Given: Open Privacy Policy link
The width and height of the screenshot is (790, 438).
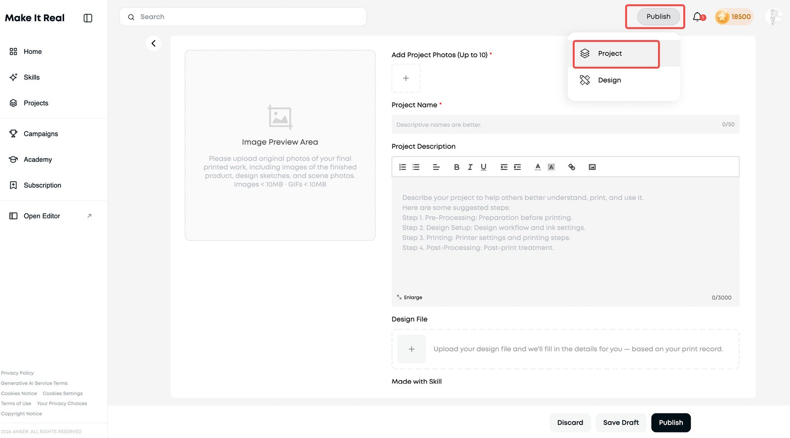Looking at the screenshot, I should click(x=17, y=373).
